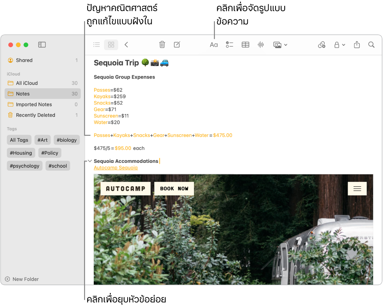Click the $95.00 each result
This screenshot has width=383, height=307.
click(x=130, y=148)
